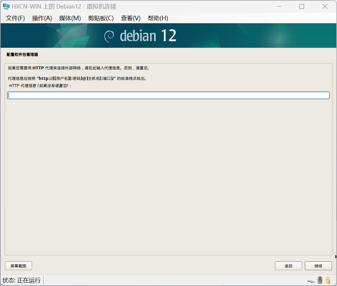Screen dimensions: 337x286
Task: Click the 配置软件包管理器 heading
Action: pyautogui.click(x=22, y=55)
